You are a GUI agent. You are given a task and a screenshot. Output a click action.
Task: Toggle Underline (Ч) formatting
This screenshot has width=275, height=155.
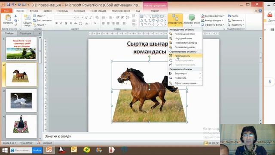click(66, 23)
